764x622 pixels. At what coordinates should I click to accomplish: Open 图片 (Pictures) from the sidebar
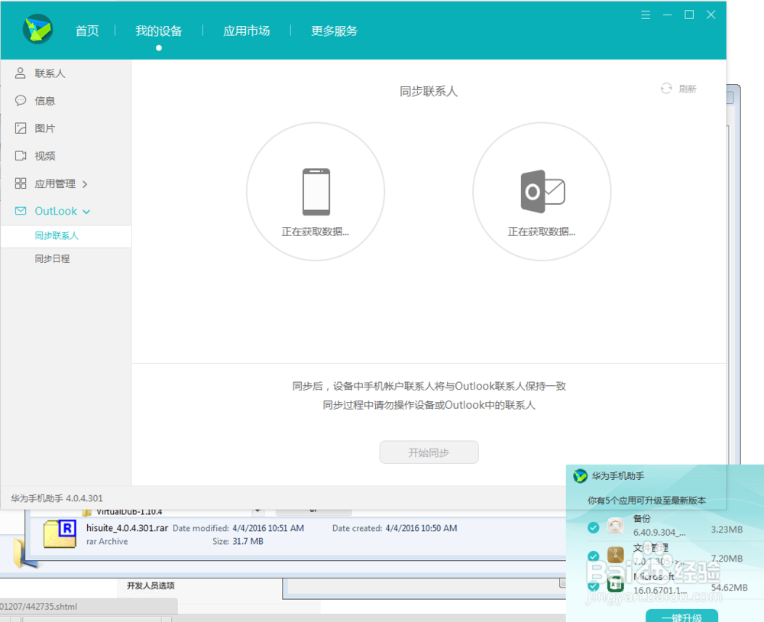tap(46, 128)
